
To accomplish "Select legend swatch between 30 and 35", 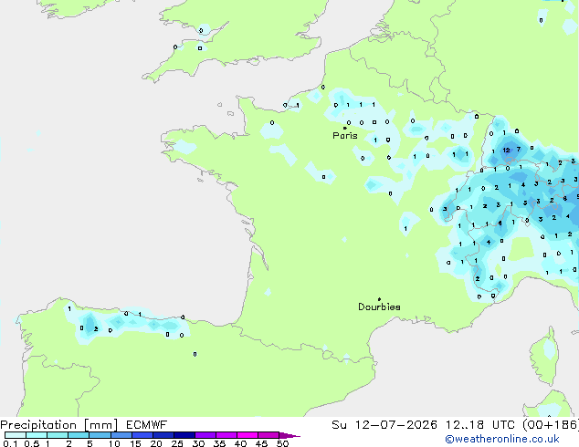I will 205,435.
